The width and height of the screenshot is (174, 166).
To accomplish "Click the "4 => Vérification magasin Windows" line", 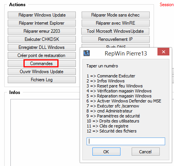I will point(119,91).
